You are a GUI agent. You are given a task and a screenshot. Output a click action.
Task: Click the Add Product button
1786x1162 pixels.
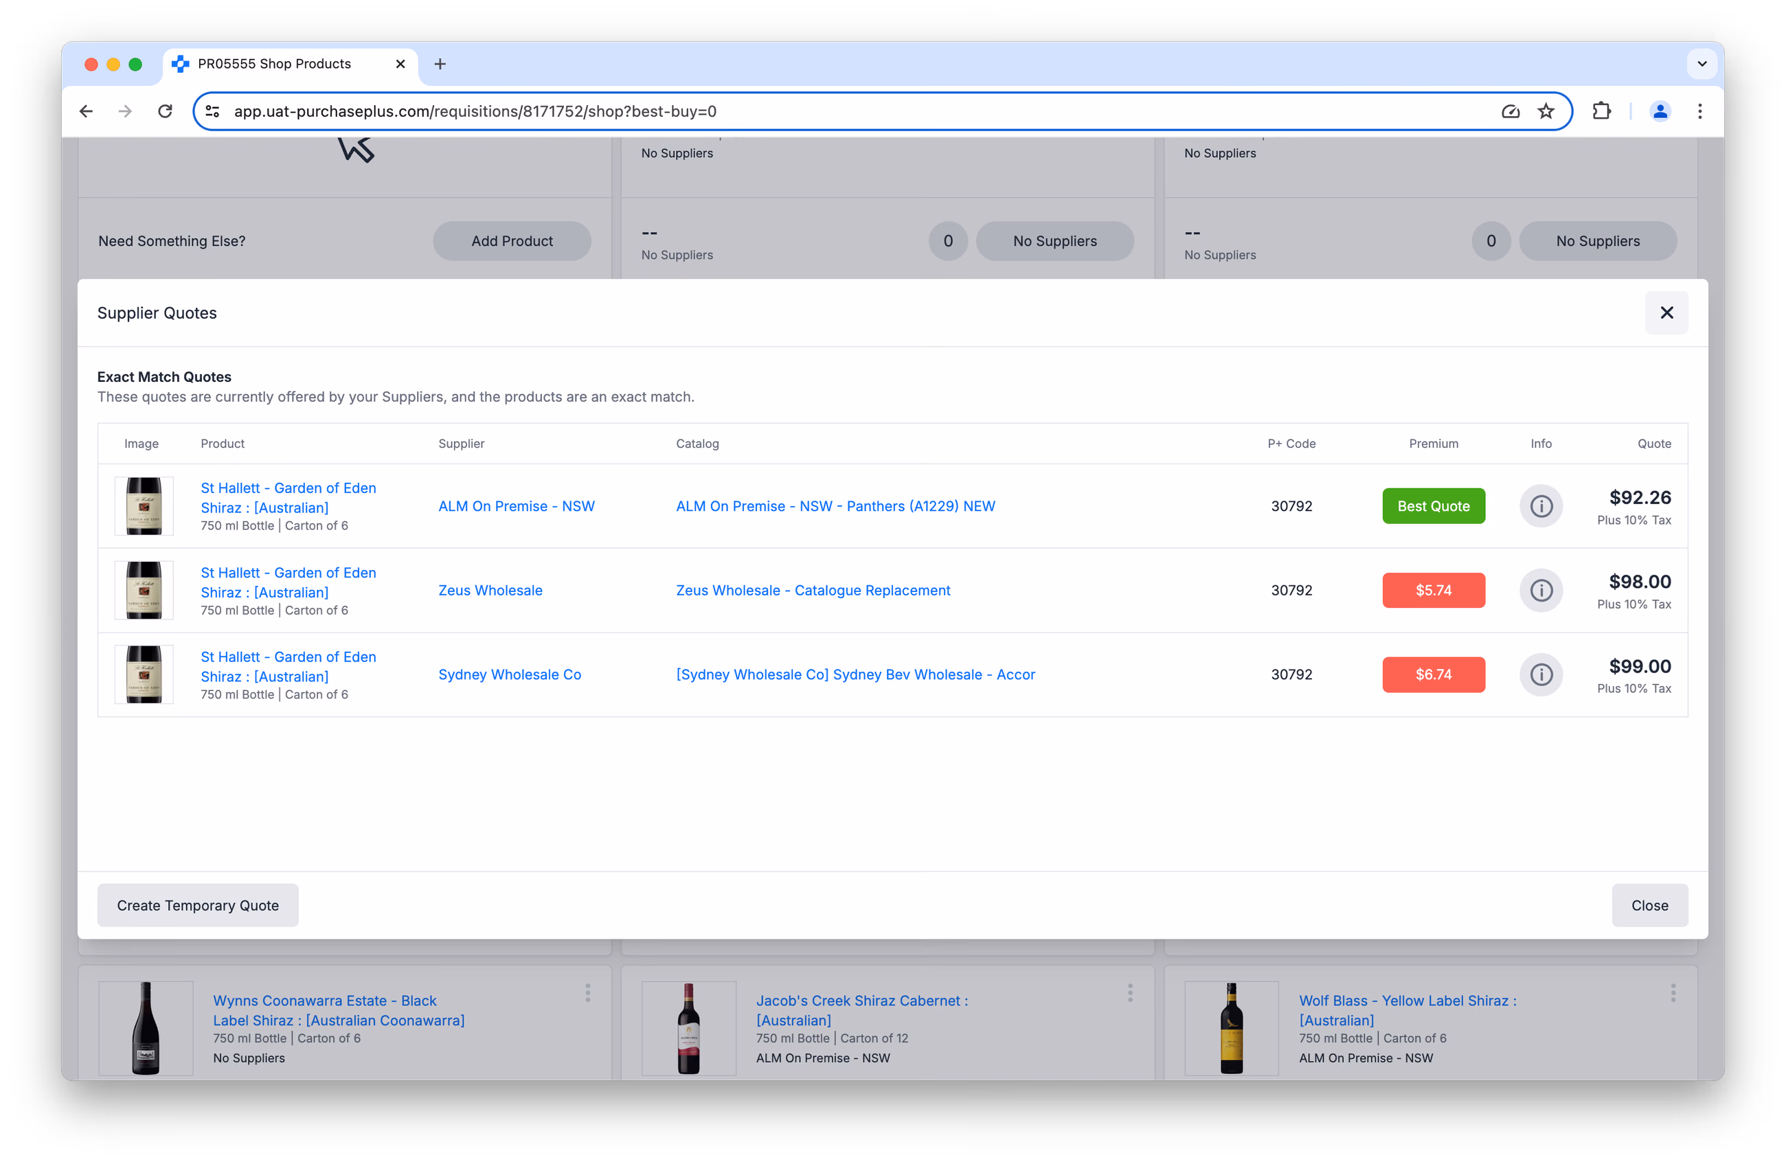[512, 241]
